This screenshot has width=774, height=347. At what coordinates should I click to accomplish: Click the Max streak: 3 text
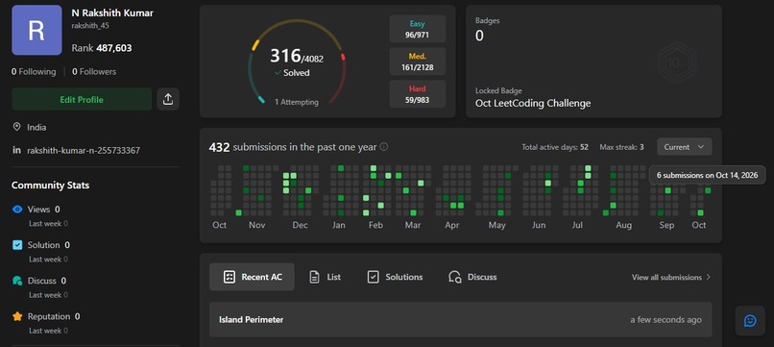(x=621, y=147)
